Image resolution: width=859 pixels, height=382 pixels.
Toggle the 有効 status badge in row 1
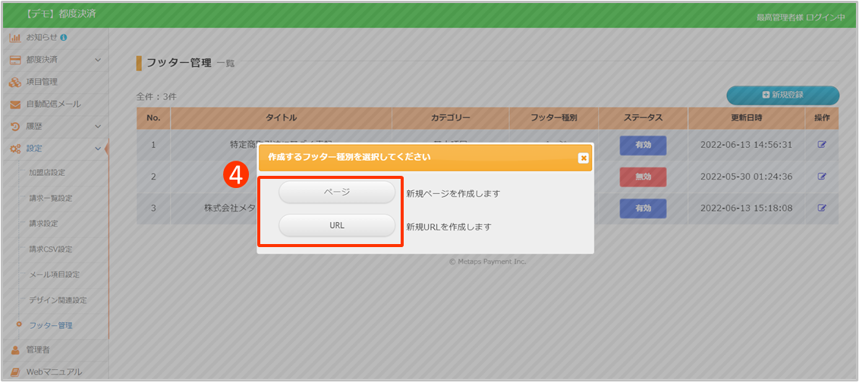[x=643, y=145]
